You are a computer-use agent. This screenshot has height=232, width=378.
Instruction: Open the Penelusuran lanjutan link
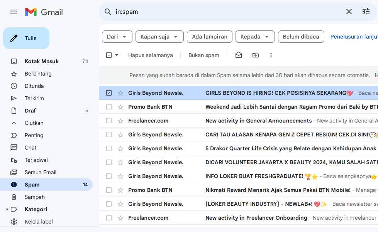354,37
